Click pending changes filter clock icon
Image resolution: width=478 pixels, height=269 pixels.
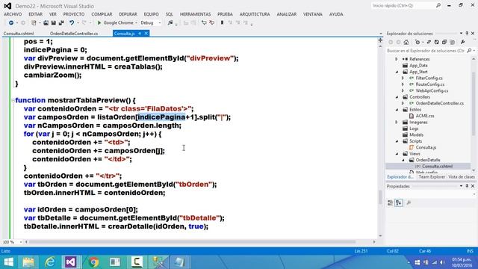418,42
